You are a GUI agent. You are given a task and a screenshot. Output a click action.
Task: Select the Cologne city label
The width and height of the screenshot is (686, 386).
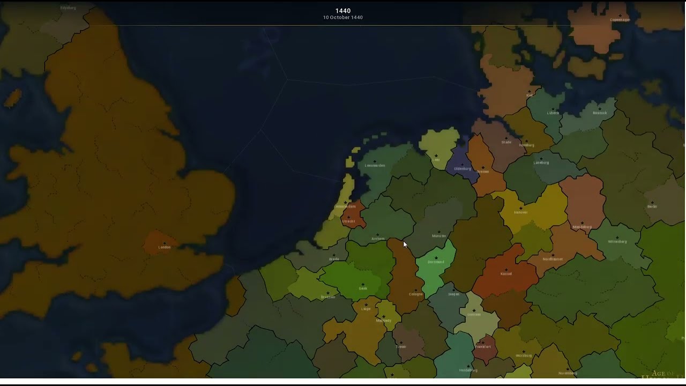416,294
